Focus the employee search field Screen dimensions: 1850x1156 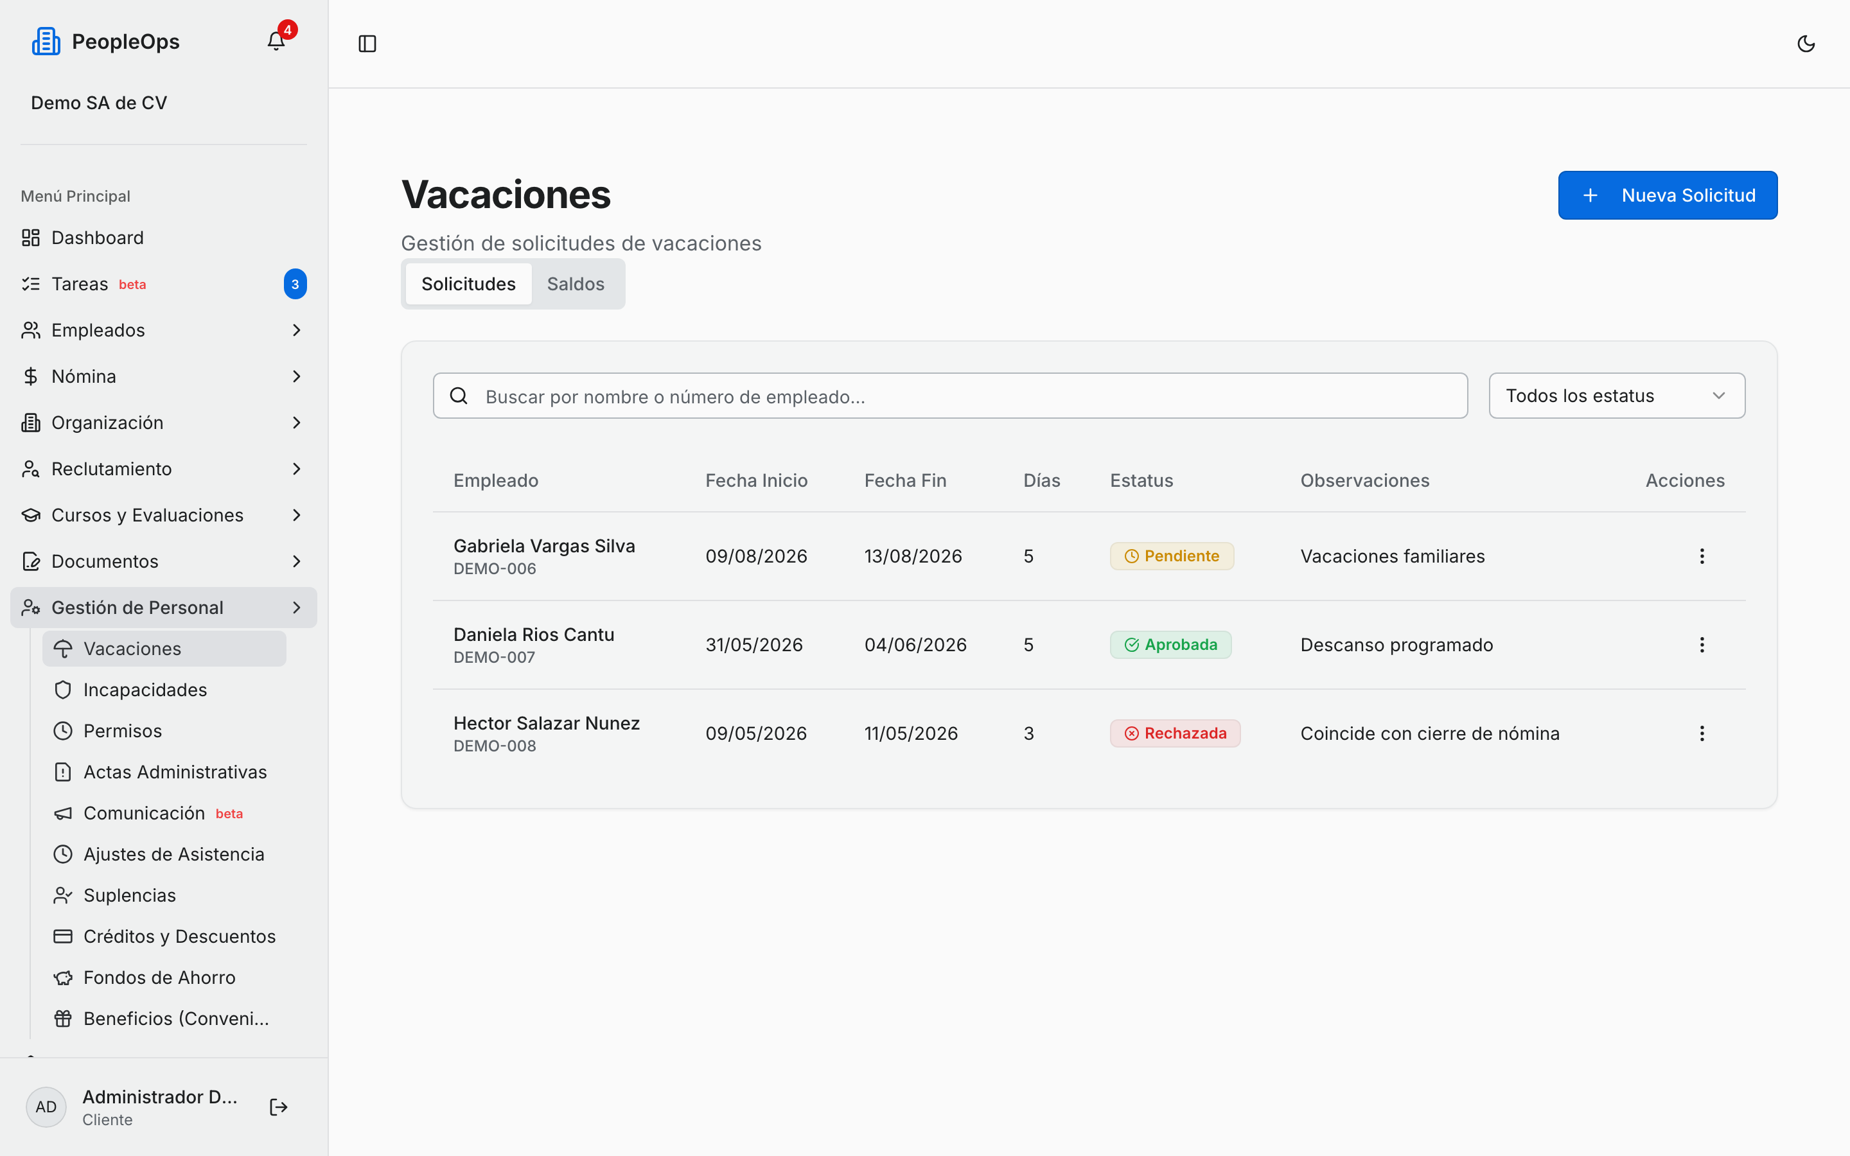(x=950, y=396)
